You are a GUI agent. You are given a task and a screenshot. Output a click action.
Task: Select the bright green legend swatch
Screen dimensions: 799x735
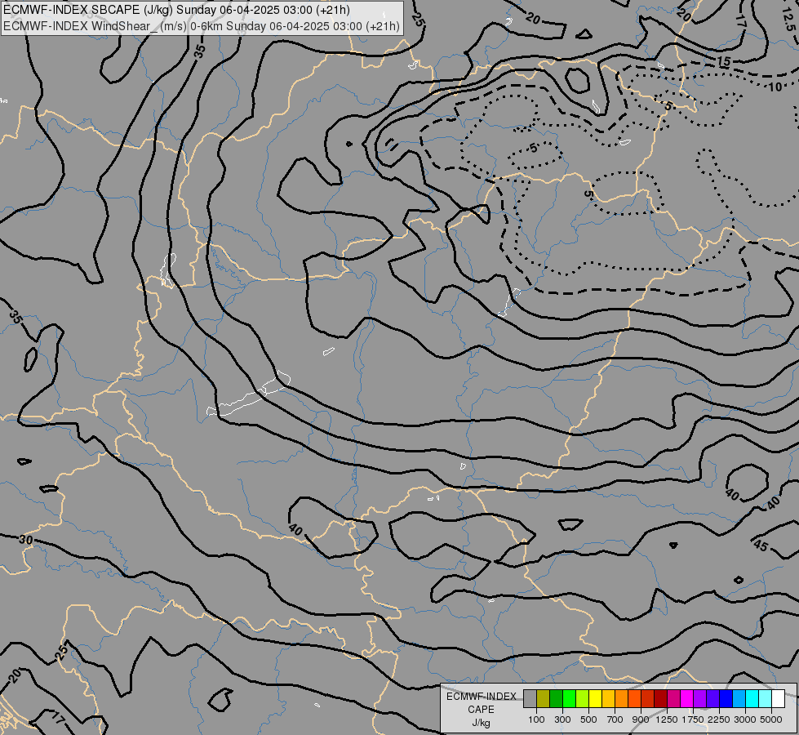coord(569,698)
